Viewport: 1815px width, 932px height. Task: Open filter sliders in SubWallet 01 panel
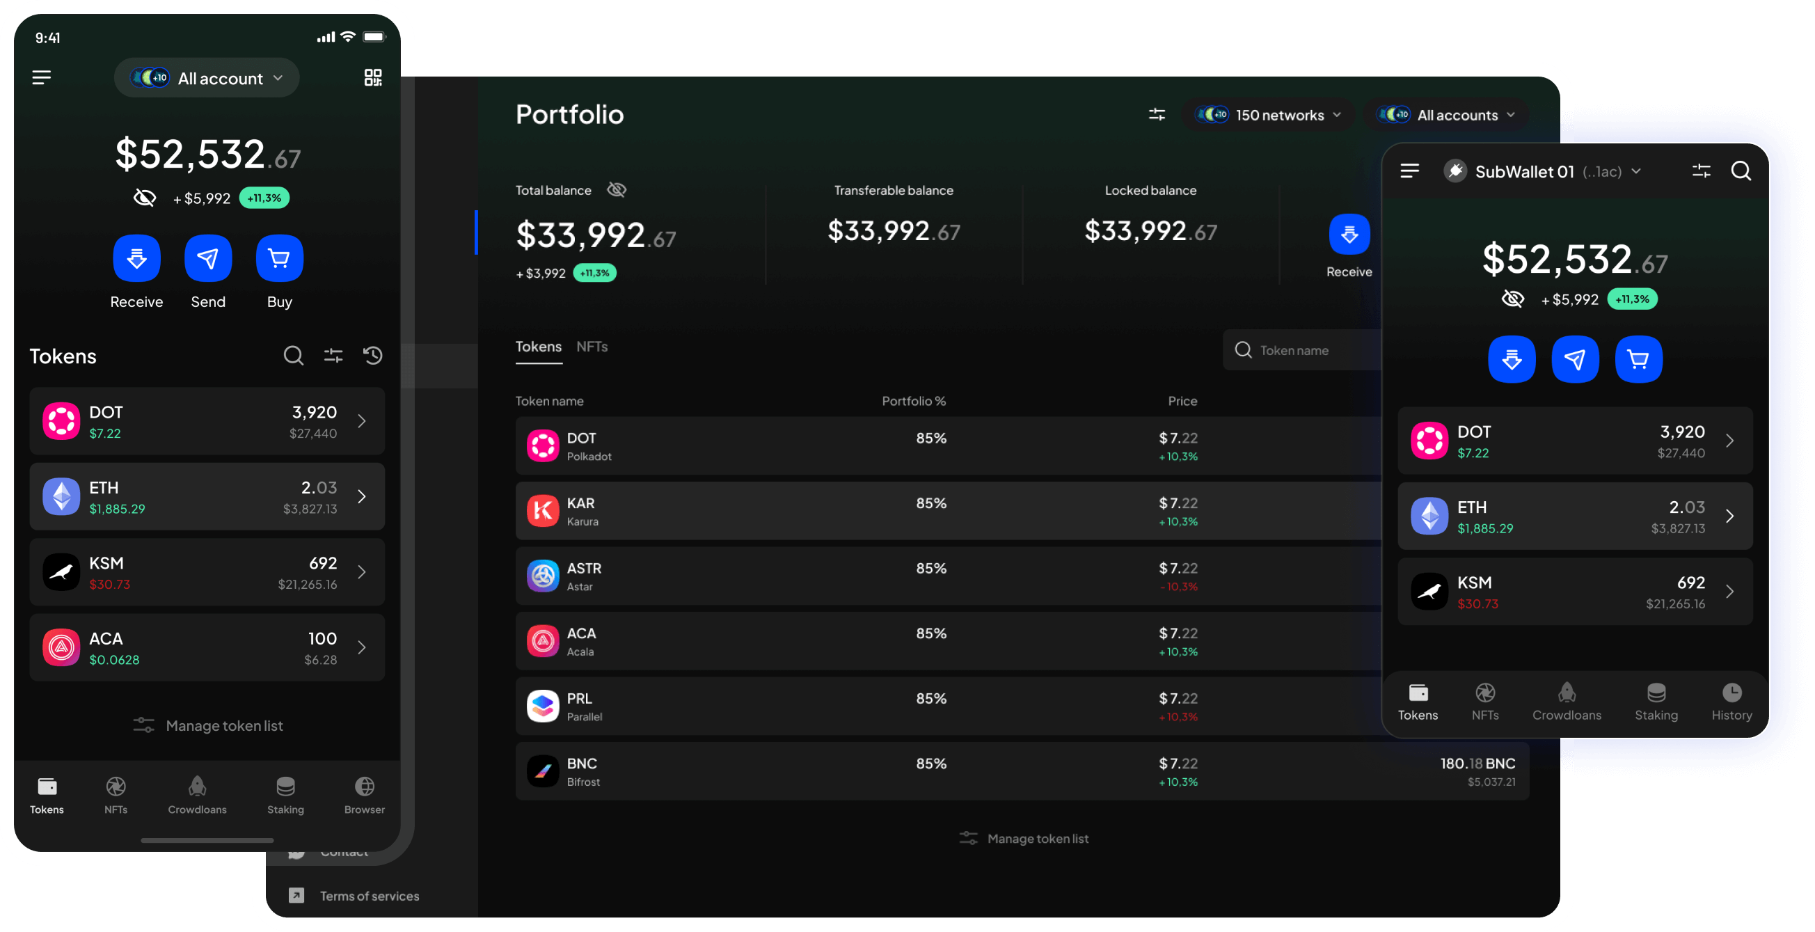point(1702,171)
